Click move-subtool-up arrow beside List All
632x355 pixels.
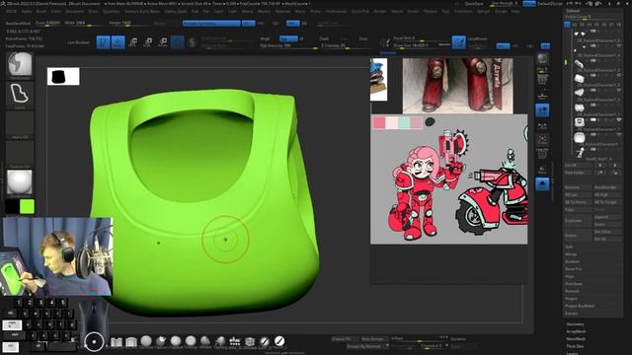pos(600,165)
